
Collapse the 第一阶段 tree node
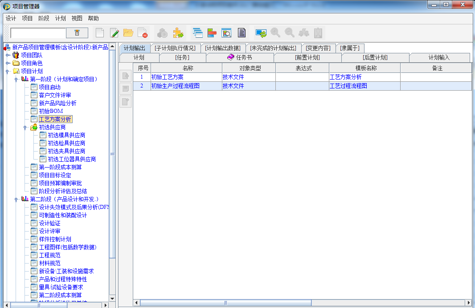[x=16, y=79]
